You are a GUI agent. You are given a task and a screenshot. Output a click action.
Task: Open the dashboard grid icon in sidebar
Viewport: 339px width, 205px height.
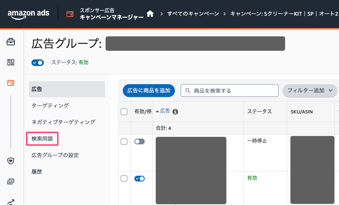(11, 62)
